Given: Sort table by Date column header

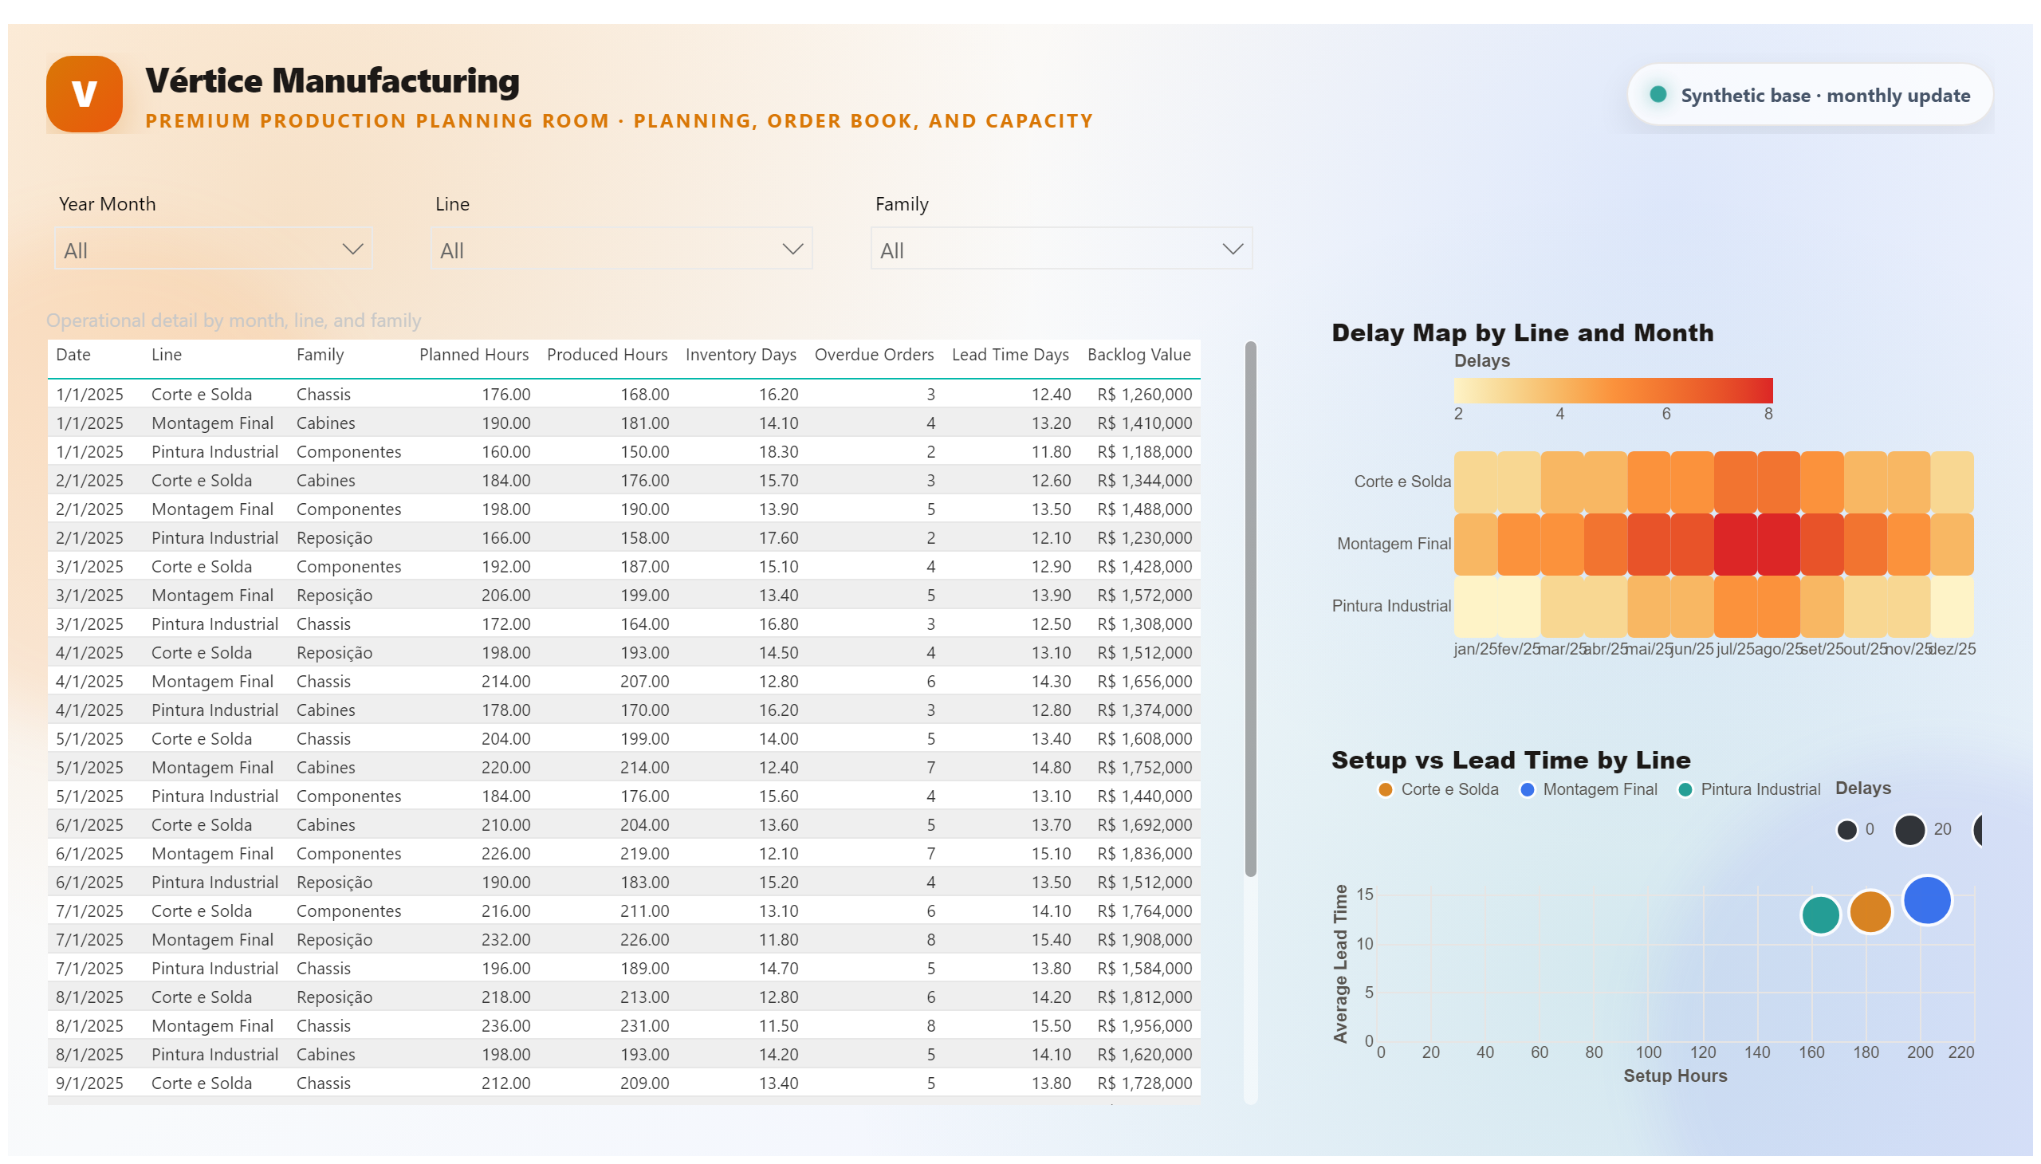Looking at the screenshot, I should pyautogui.click(x=73, y=354).
